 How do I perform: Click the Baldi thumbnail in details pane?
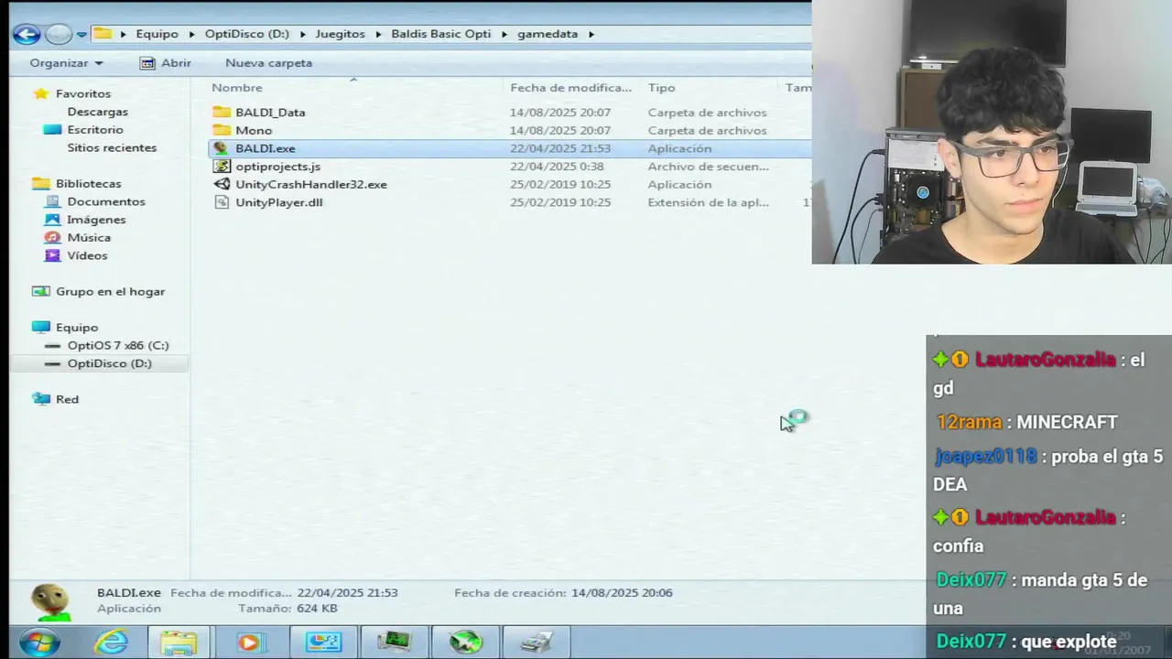(50, 600)
